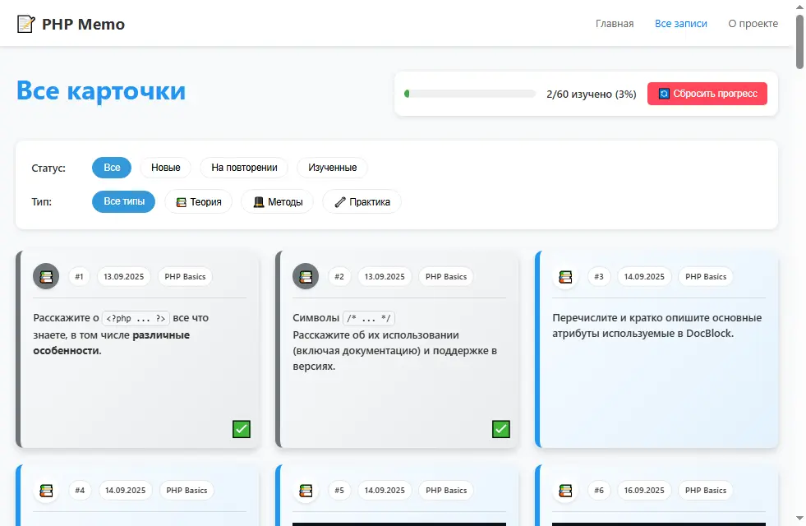Click the books icon on card #1
Screen dimensions: 806x526
46,276
